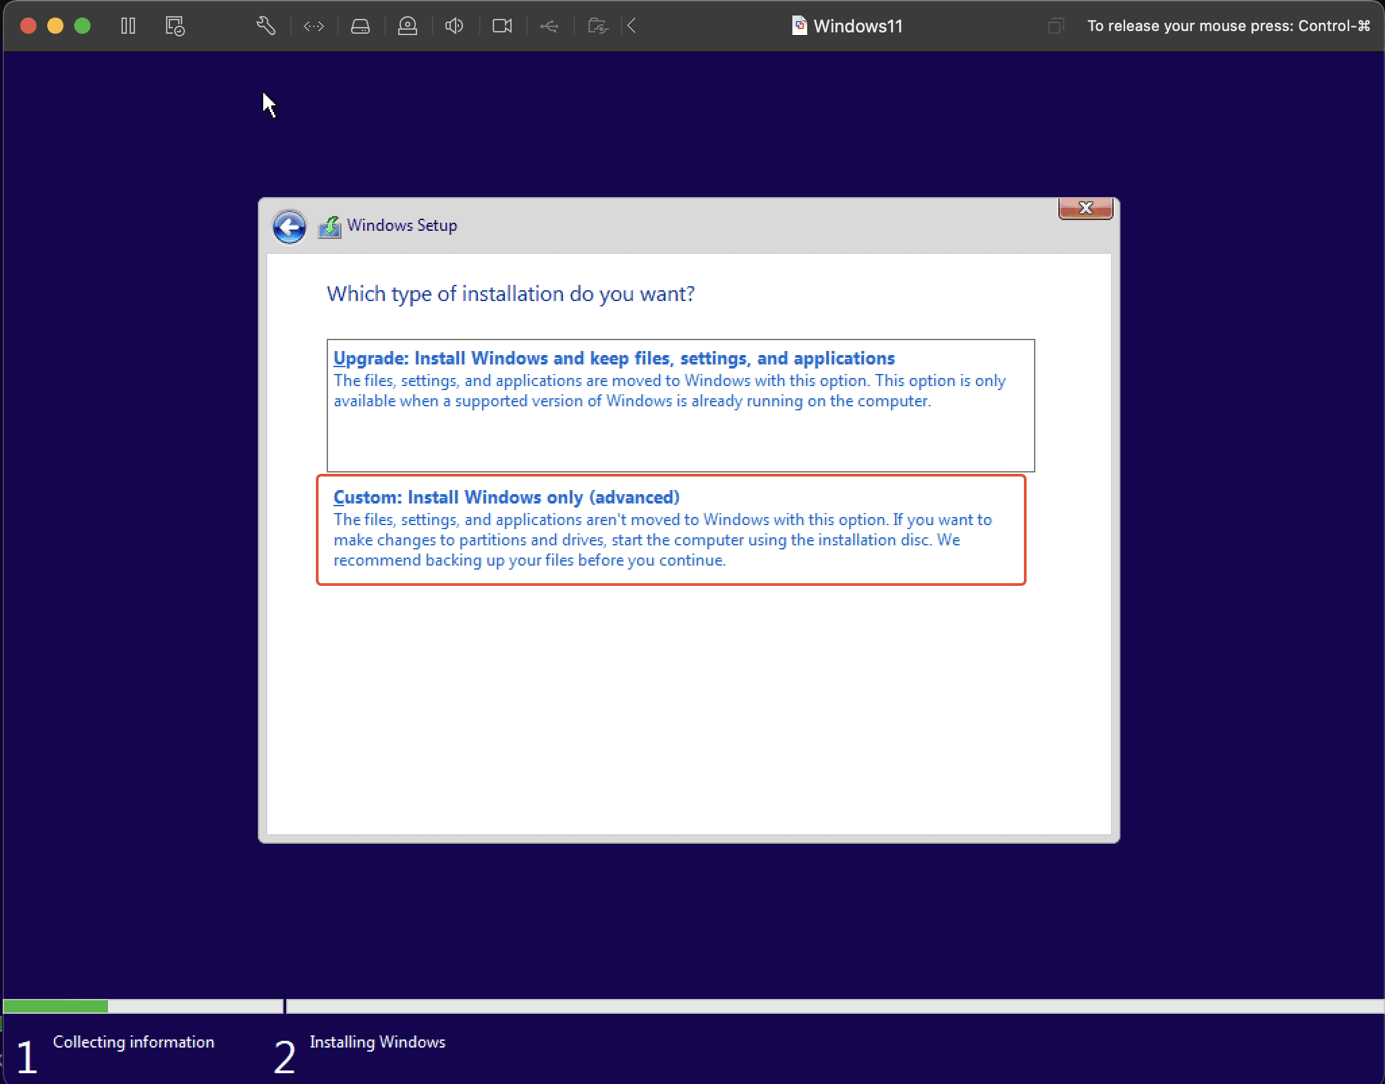Click the Windows11 document icon in title
The width and height of the screenshot is (1385, 1084).
(799, 26)
